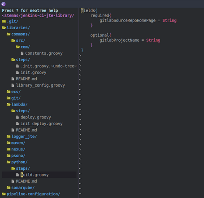The height and width of the screenshot is (198, 204).
Task: Collapse the commons/ directory
Action: (x=21, y=34)
